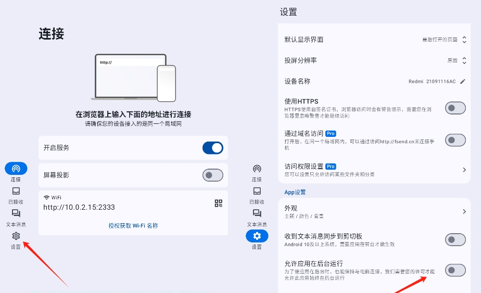481x293 pixels.
Task: Click the 外观 setting title
Action: [291, 208]
